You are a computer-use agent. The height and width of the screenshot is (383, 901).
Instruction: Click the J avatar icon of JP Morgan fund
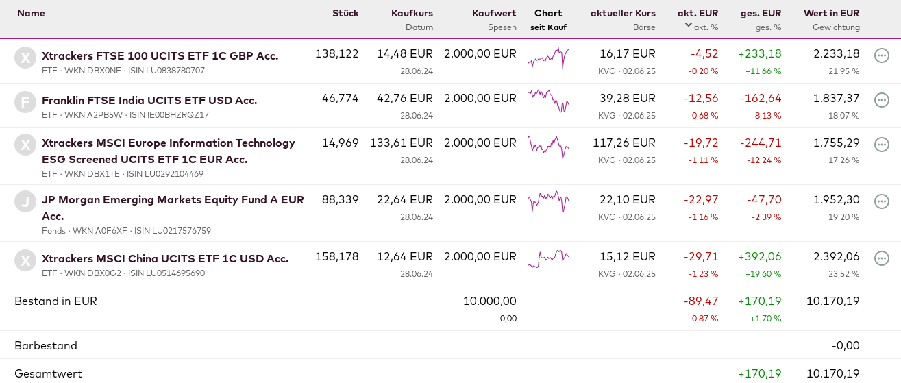click(x=25, y=201)
